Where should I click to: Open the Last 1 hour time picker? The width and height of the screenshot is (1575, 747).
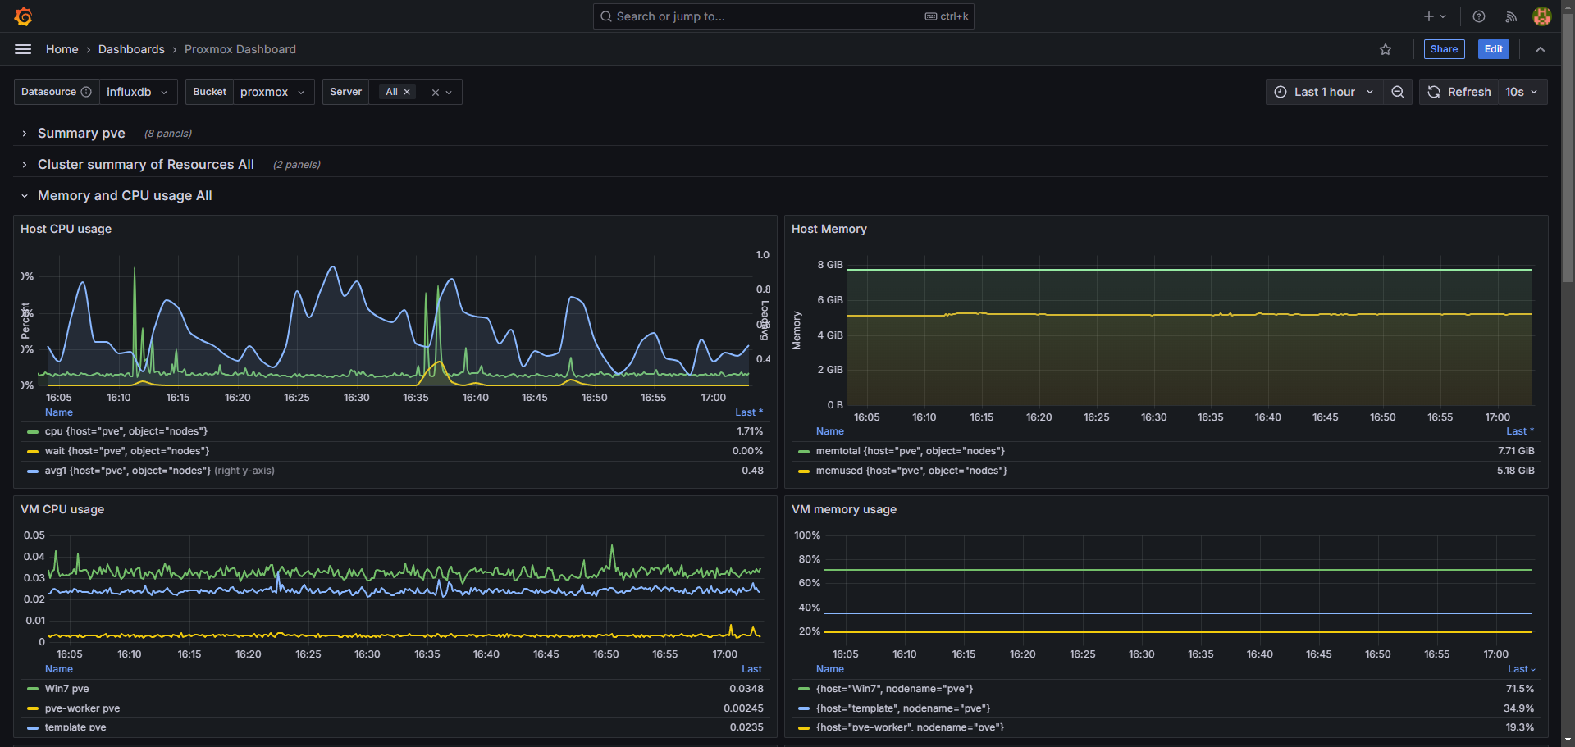pos(1324,92)
